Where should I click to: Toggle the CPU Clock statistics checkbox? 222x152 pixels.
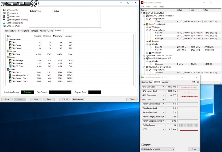pos(10,72)
